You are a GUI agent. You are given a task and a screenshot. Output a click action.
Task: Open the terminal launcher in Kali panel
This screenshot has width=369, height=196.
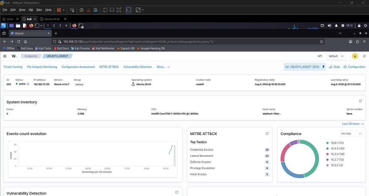tap(37, 26)
